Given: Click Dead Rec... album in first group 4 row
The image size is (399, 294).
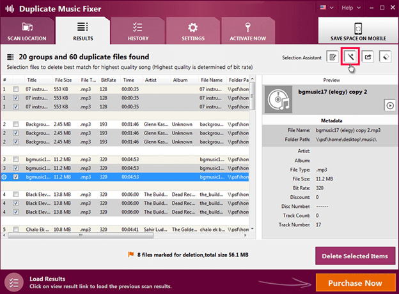Looking at the screenshot, I should (184, 195).
